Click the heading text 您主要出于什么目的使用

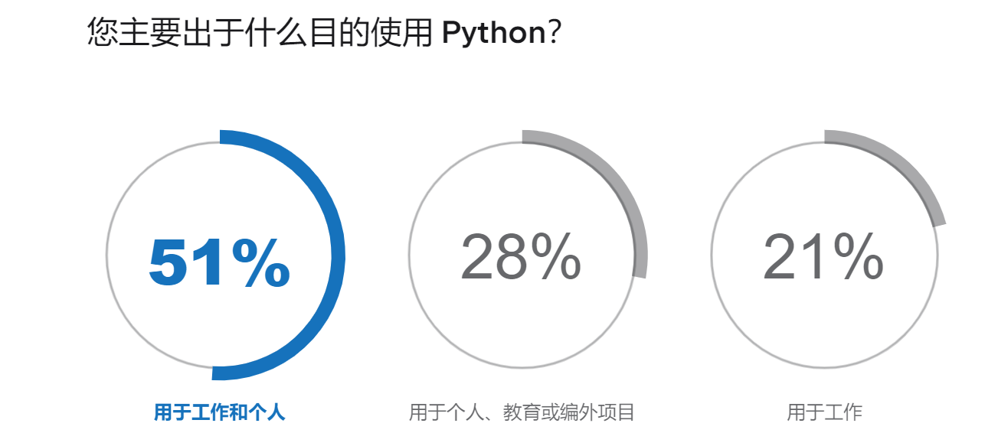(x=260, y=34)
